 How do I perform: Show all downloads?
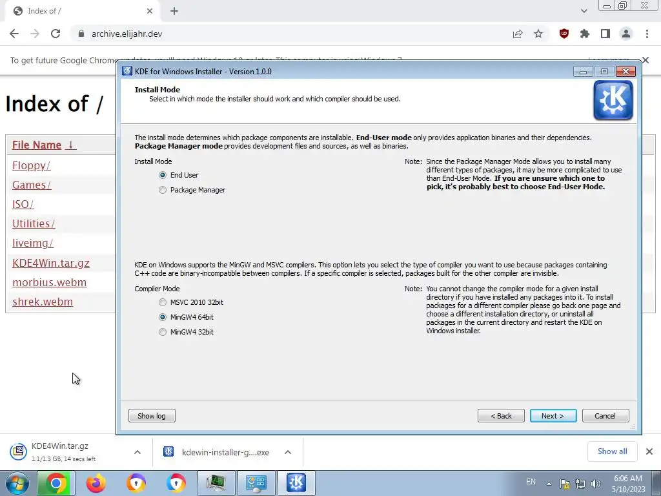(x=612, y=451)
